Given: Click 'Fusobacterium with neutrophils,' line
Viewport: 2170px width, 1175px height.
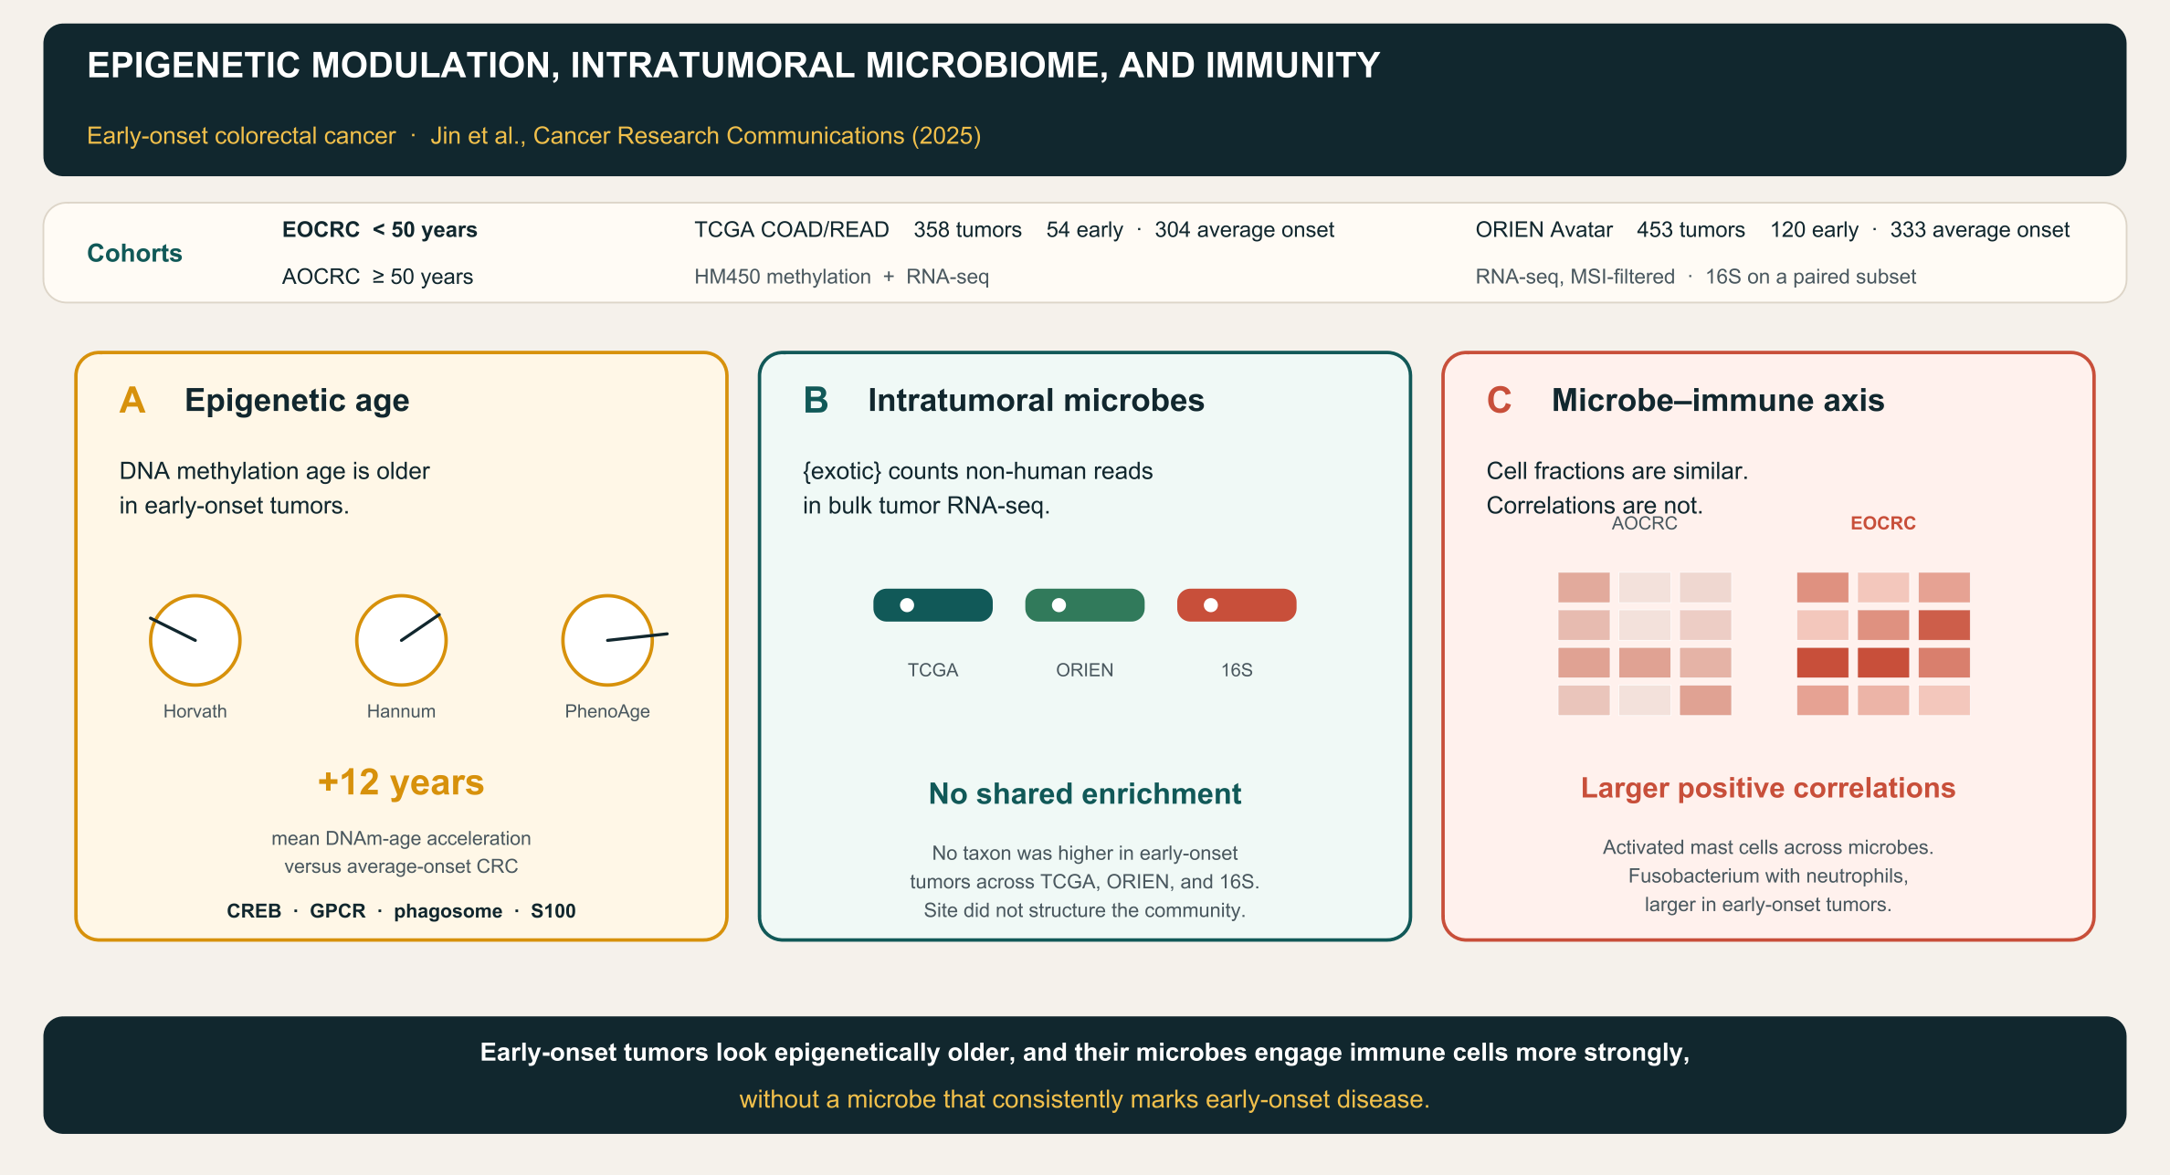Looking at the screenshot, I should tap(1768, 876).
